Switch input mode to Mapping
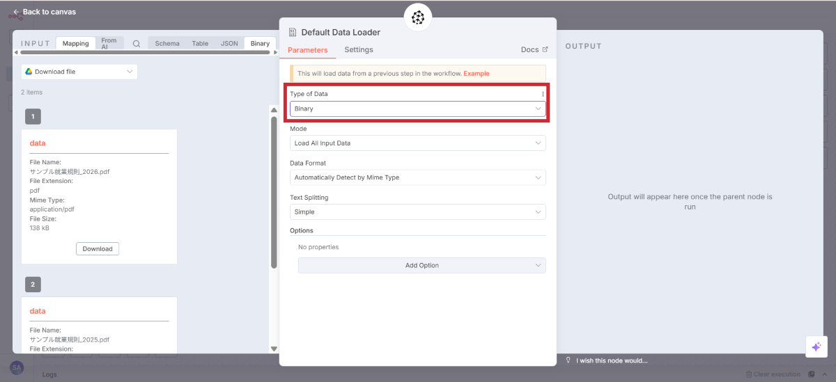 pyautogui.click(x=75, y=43)
